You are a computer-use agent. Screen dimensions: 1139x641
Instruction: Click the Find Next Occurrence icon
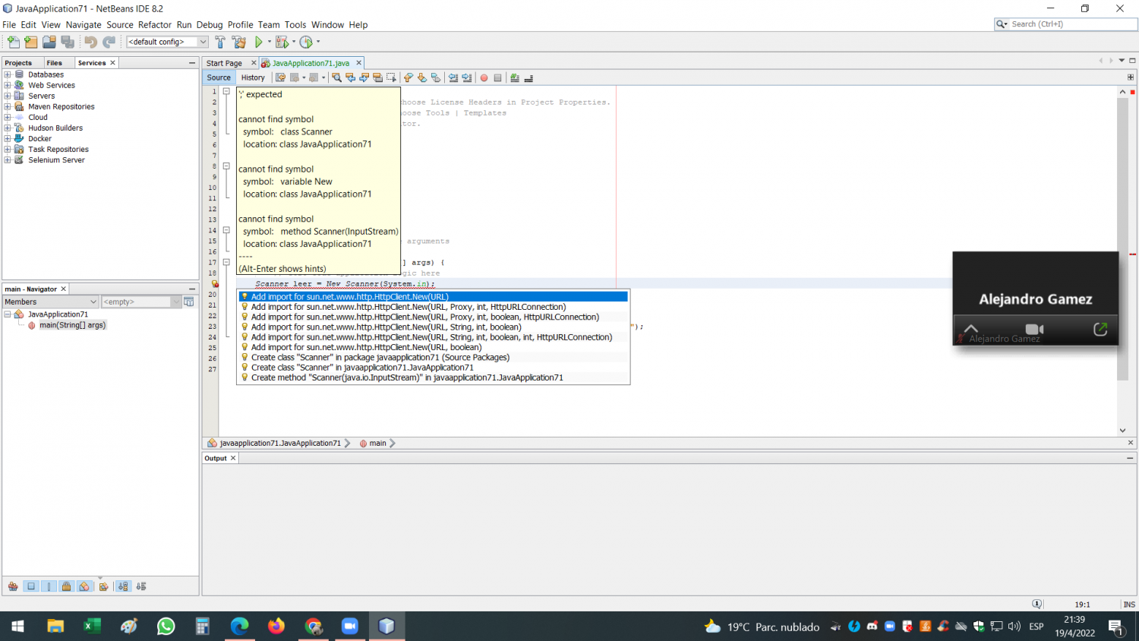(364, 77)
